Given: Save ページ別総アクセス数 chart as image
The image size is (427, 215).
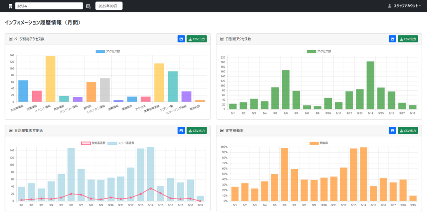Looking at the screenshot, I should [x=181, y=39].
